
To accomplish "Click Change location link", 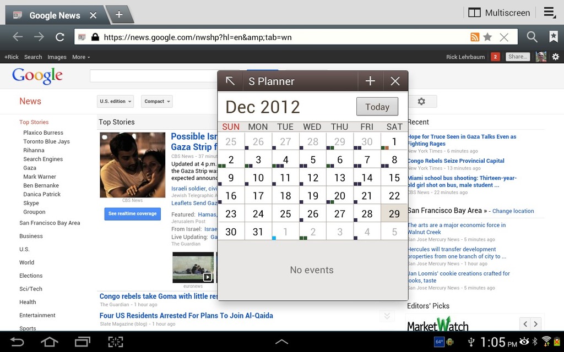I will [513, 211].
